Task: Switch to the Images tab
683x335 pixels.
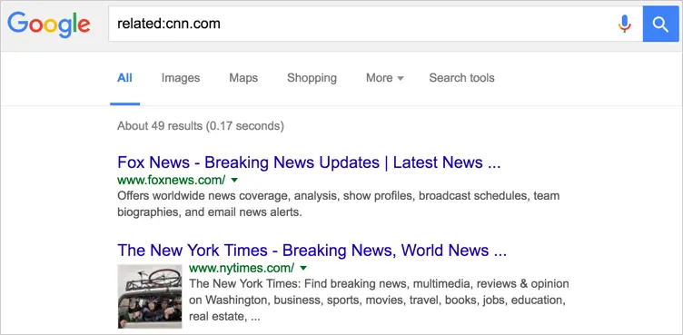Action: [x=181, y=78]
